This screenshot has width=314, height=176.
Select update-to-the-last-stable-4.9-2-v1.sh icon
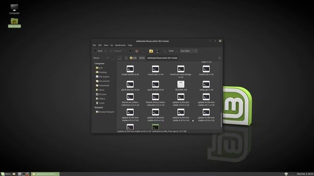tap(130, 112)
